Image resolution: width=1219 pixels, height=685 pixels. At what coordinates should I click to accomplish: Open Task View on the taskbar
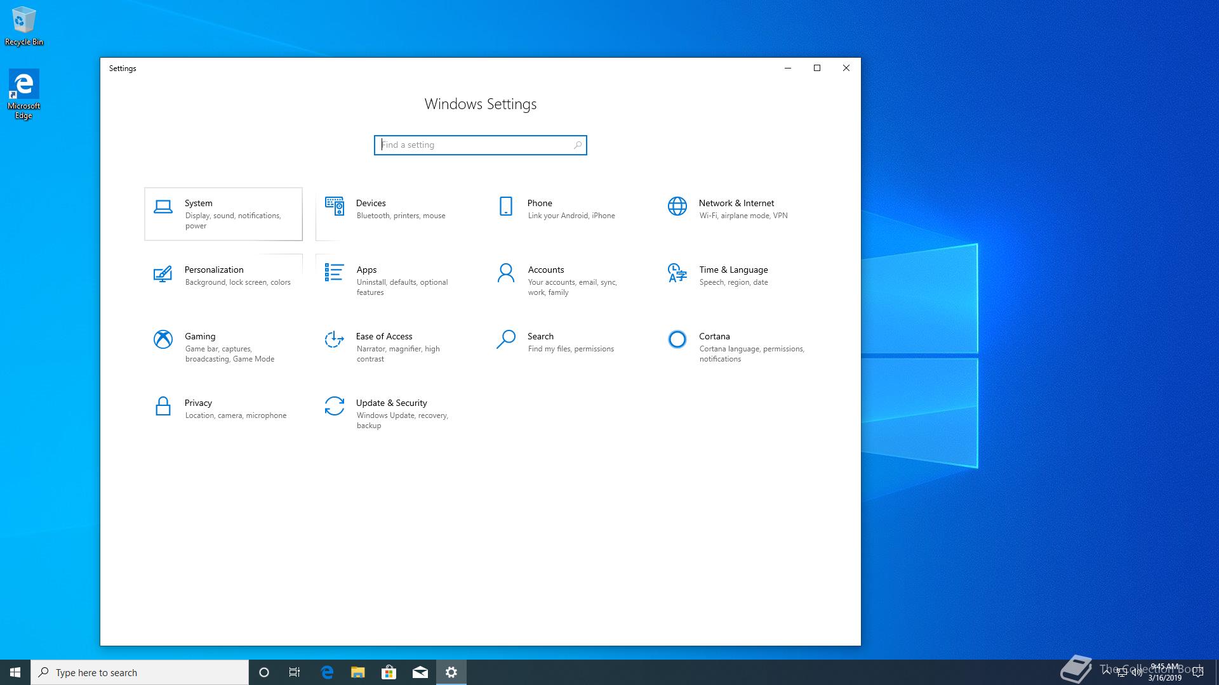coord(295,672)
